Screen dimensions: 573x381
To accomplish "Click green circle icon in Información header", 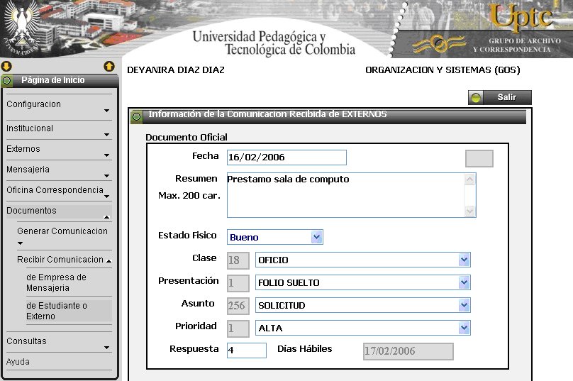I will 137,116.
